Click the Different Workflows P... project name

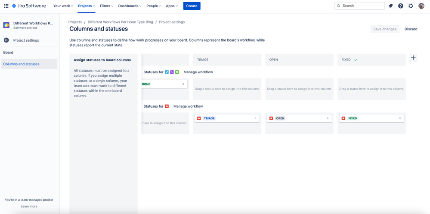coord(33,23)
